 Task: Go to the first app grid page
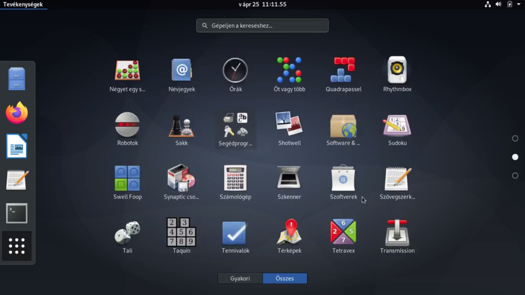point(515,138)
